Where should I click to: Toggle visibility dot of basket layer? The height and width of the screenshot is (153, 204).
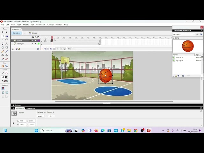(x=33, y=40)
